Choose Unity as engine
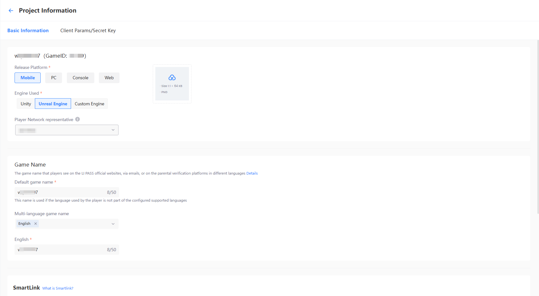 26,104
